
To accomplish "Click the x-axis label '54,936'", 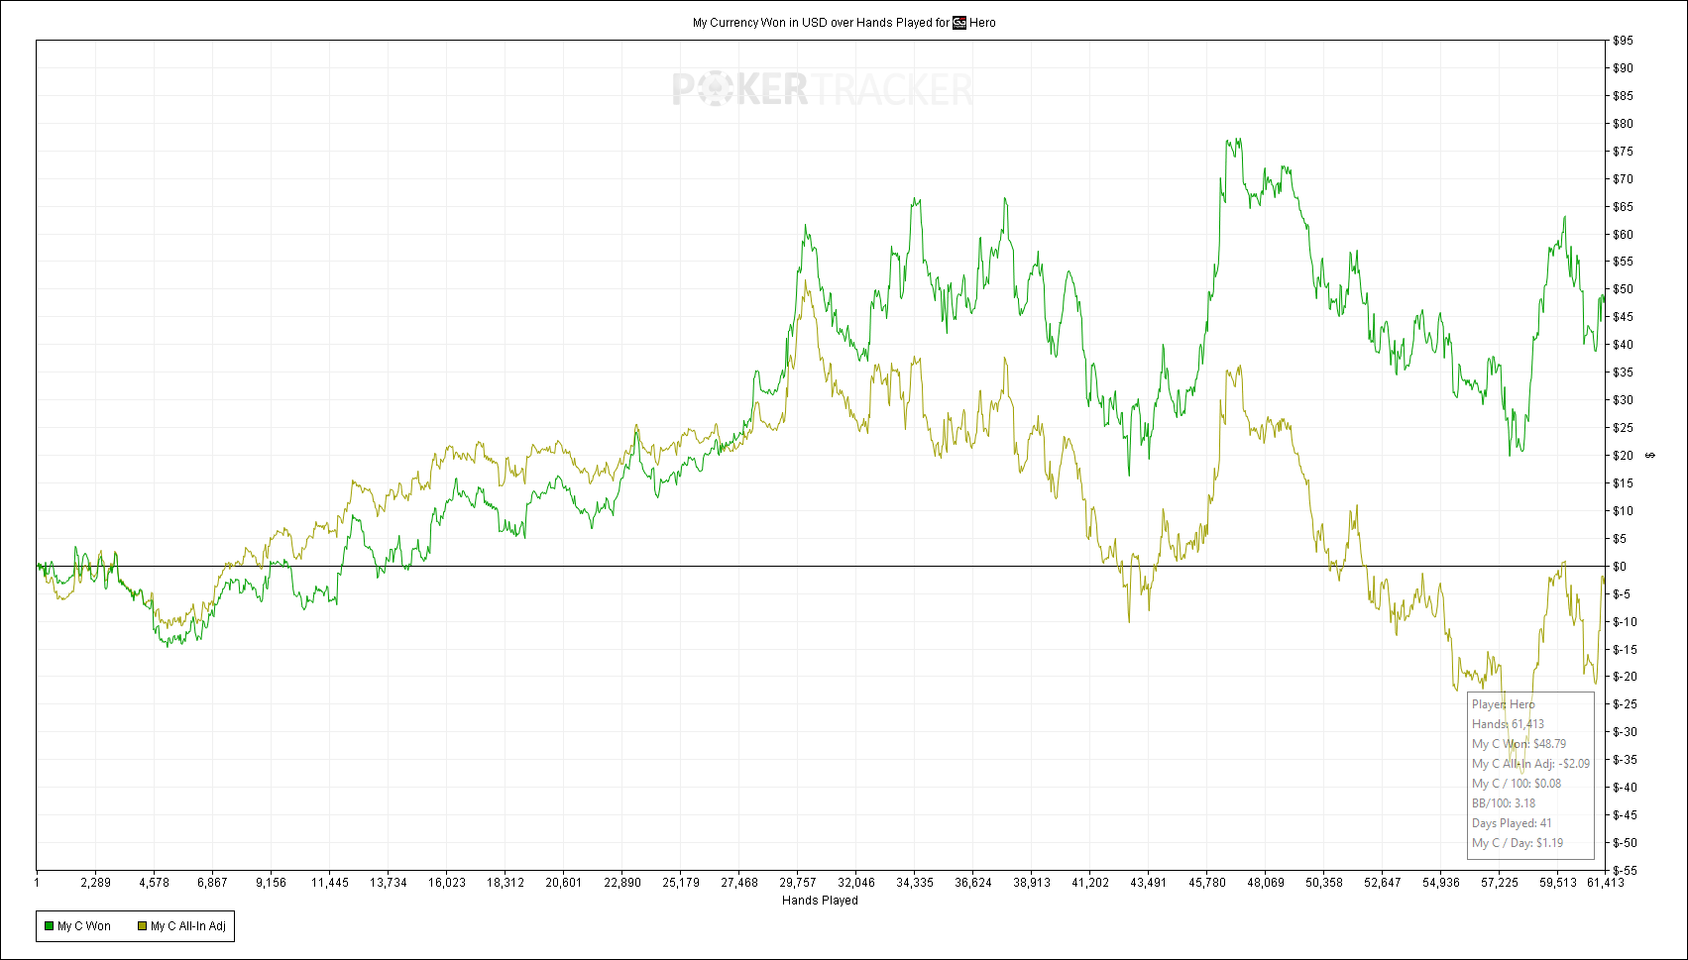I will click(1440, 883).
